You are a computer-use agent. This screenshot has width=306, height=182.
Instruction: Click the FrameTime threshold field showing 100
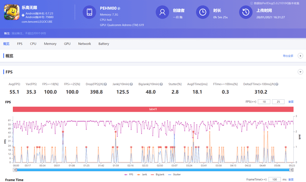(x=274, y=179)
